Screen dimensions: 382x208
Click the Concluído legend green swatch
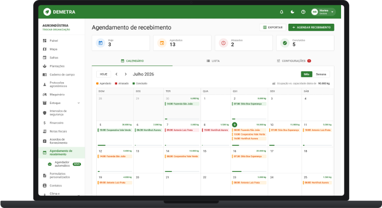pos(134,84)
